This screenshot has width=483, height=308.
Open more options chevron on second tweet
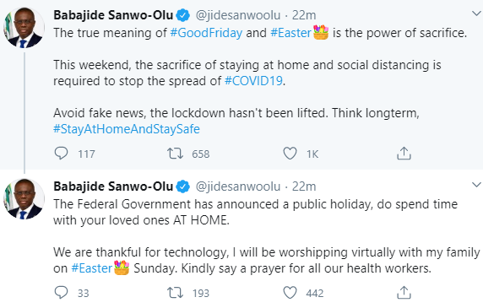(x=476, y=185)
